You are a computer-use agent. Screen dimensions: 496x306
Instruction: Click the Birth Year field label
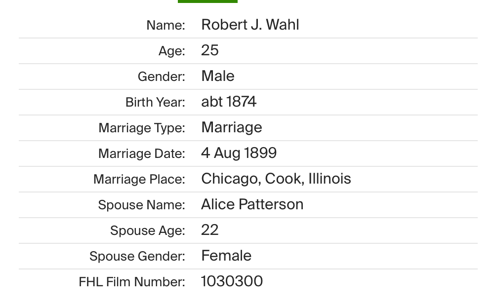click(x=155, y=102)
